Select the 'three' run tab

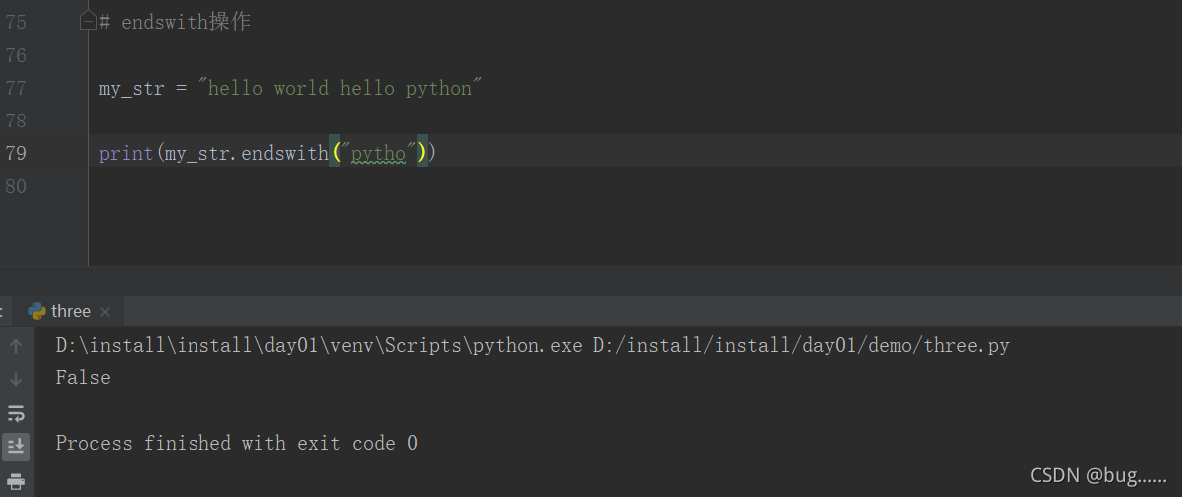coord(71,311)
